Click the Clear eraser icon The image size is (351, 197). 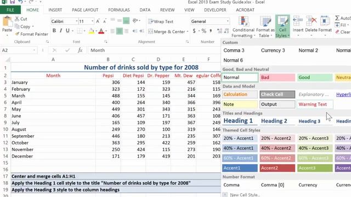337,32
